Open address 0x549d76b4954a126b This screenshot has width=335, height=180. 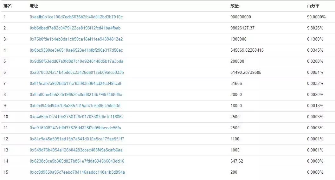76,150
